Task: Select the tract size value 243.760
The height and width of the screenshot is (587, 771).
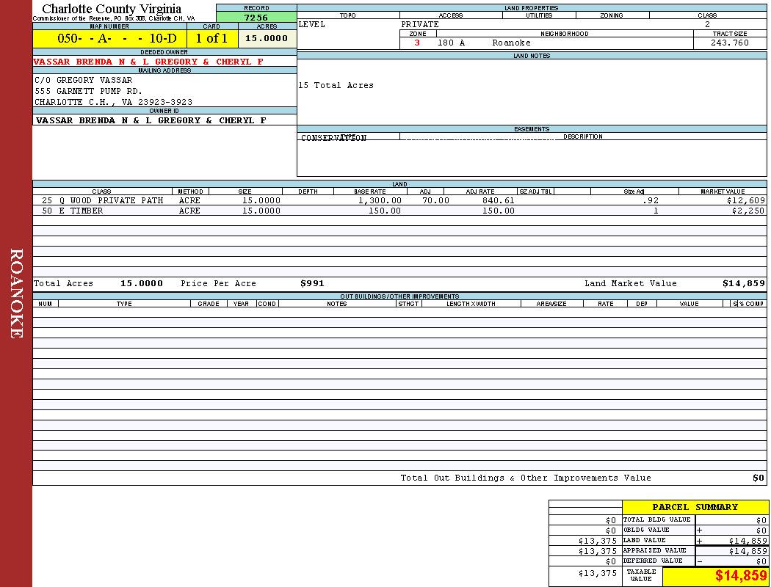Action: [729, 43]
